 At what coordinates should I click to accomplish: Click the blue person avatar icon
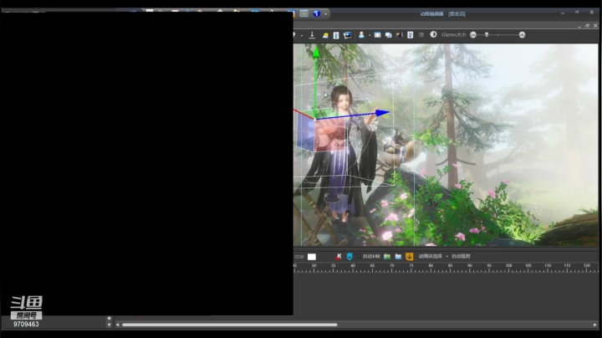(x=361, y=35)
